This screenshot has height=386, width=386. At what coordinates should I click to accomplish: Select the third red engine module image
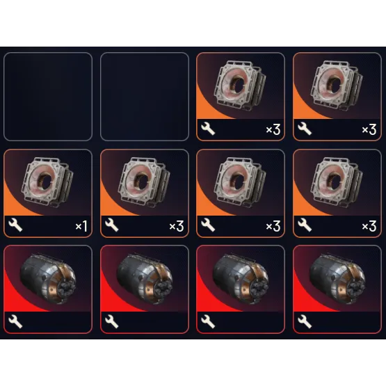pos(241,280)
